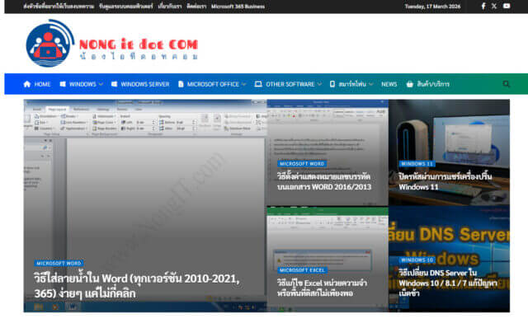Expand the MICROSOFT OFFICE menu chevron

(244, 84)
